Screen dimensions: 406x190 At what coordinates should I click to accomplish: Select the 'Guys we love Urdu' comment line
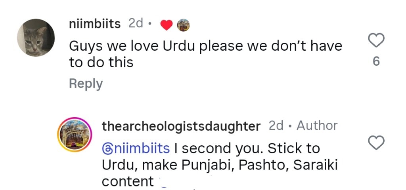pyautogui.click(x=205, y=46)
